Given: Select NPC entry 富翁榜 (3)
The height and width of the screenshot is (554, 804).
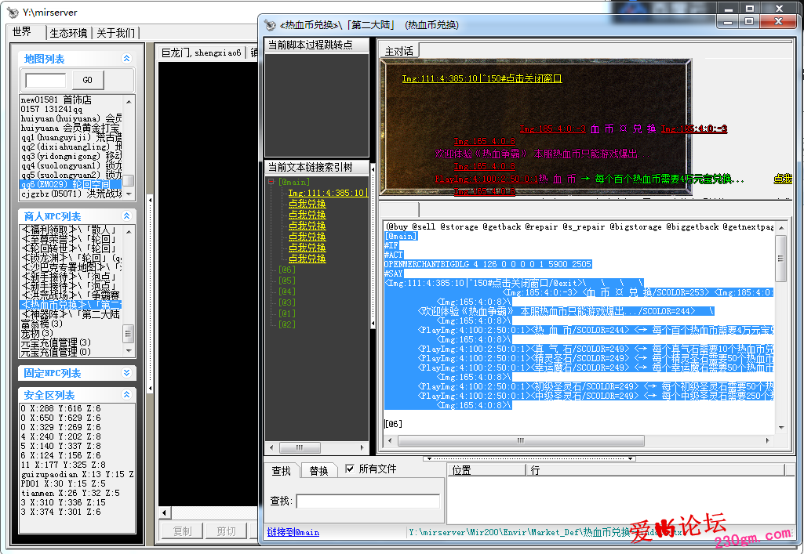Looking at the screenshot, I should [71, 324].
